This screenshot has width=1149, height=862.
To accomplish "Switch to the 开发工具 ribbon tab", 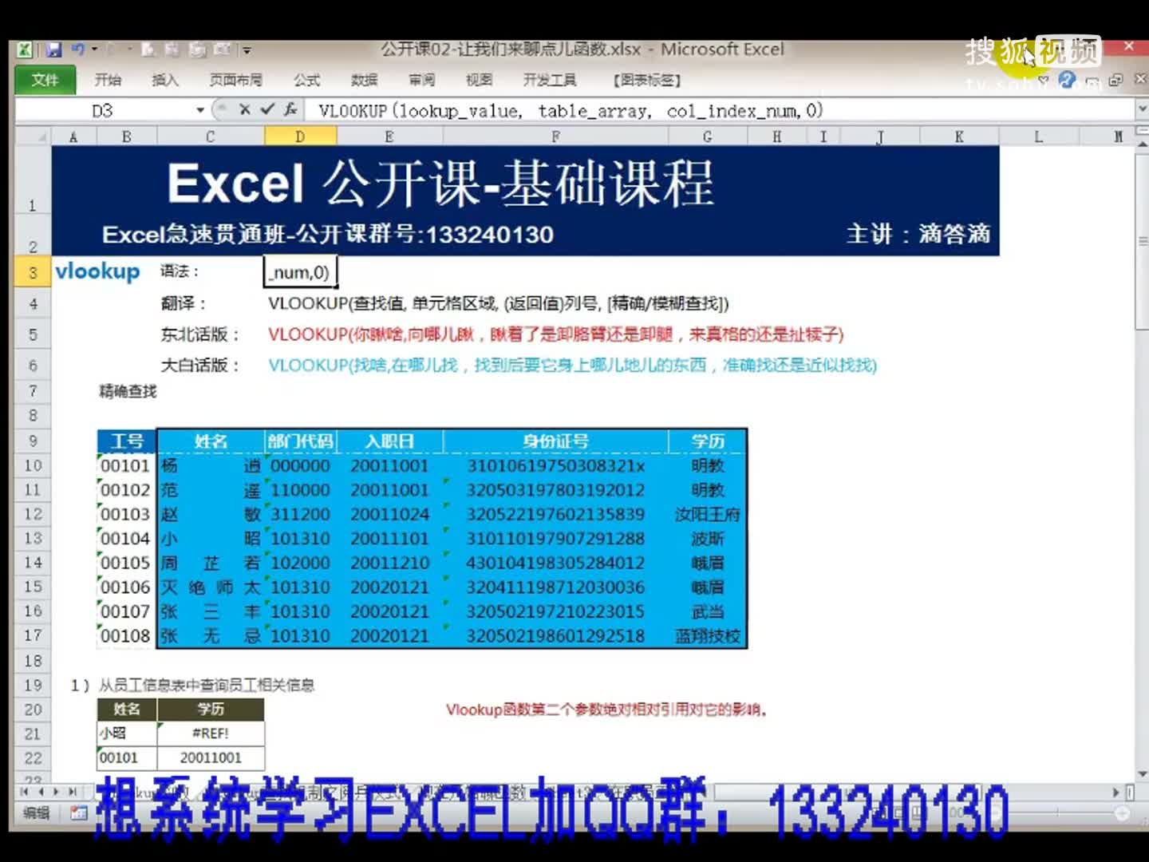I will (x=550, y=80).
